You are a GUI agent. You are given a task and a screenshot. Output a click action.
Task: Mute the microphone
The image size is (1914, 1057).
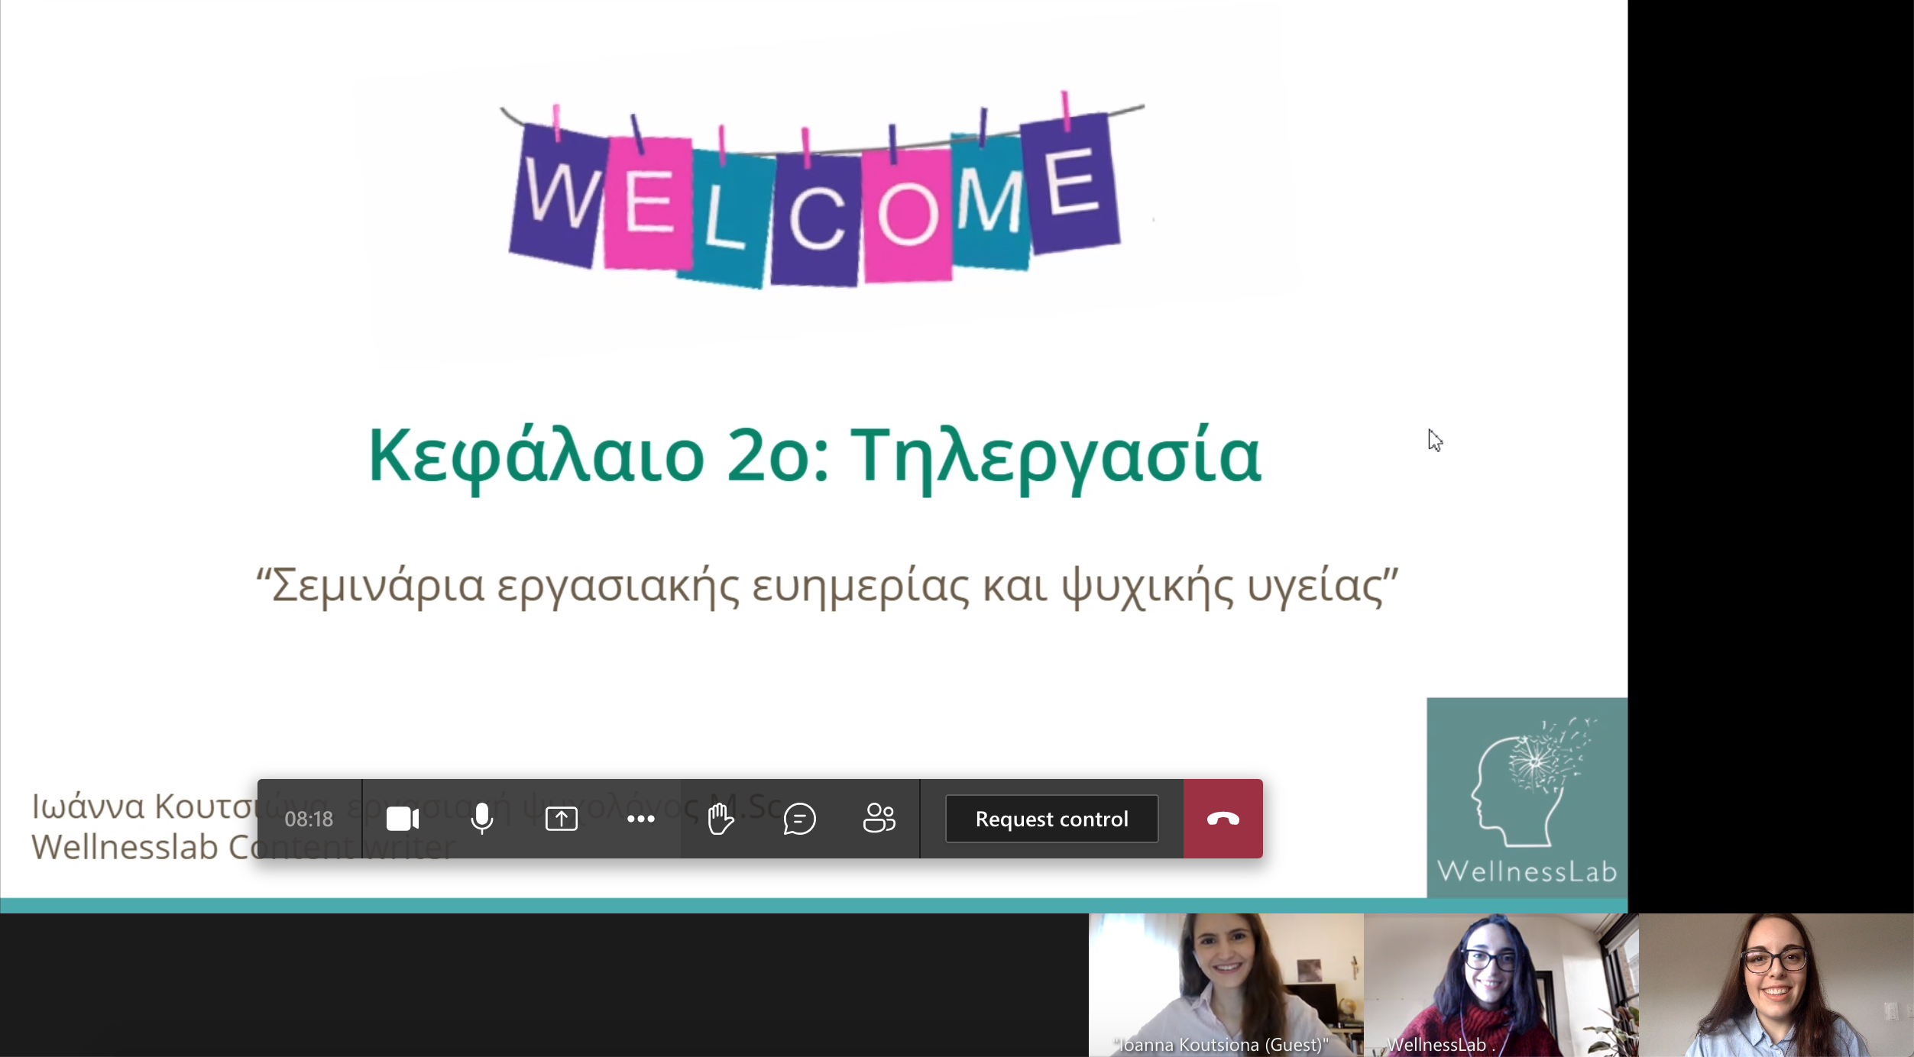click(x=482, y=819)
